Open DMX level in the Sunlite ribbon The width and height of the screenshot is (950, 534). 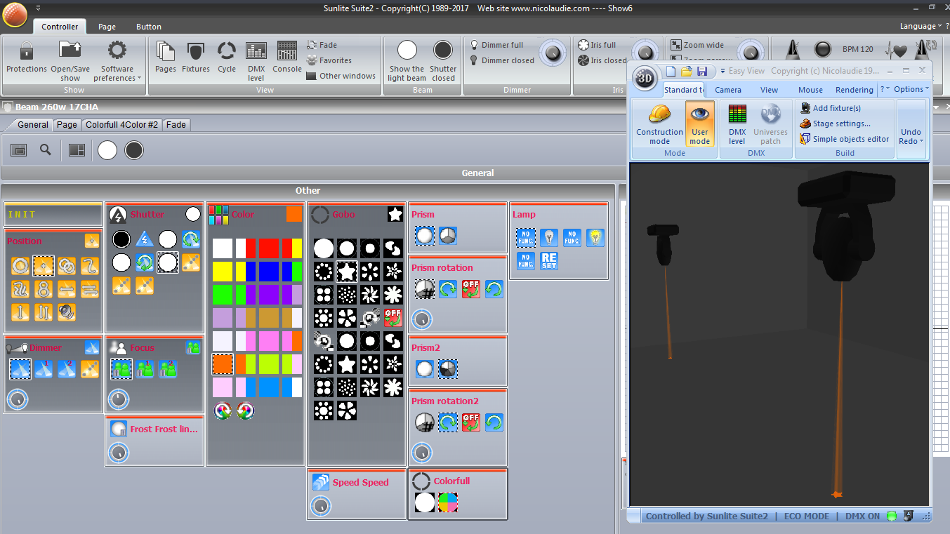click(256, 51)
